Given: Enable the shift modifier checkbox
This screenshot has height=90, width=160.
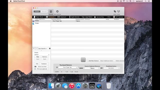Looking at the screenshot, I should (x=57, y=69).
